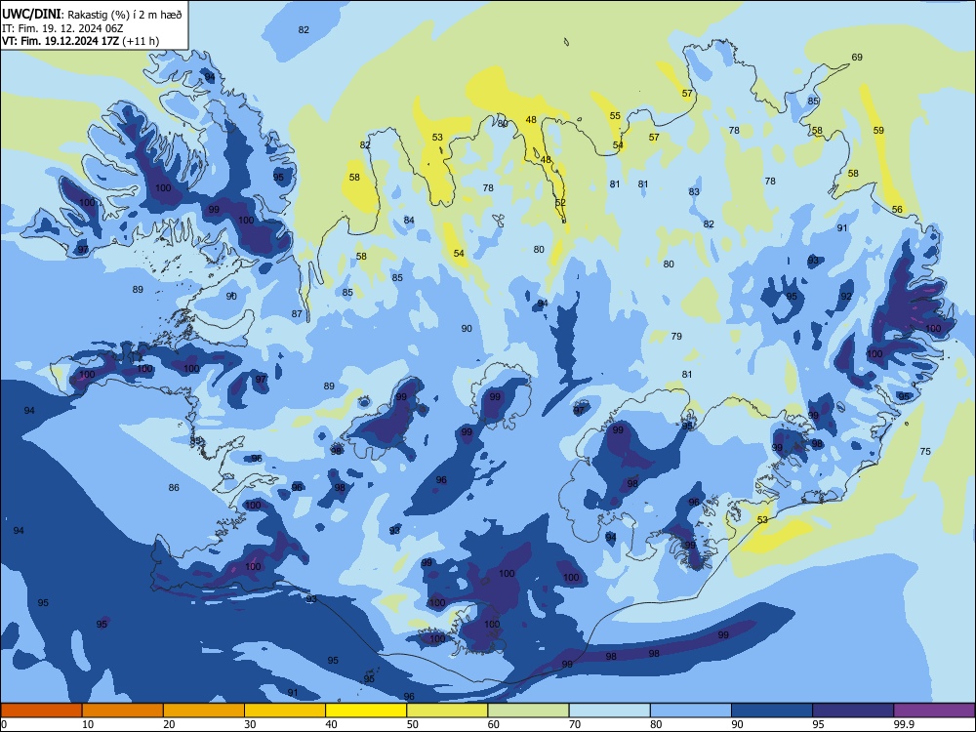The height and width of the screenshot is (732, 976).
Task: Click the '52' humidity value on map
Action: 560,202
